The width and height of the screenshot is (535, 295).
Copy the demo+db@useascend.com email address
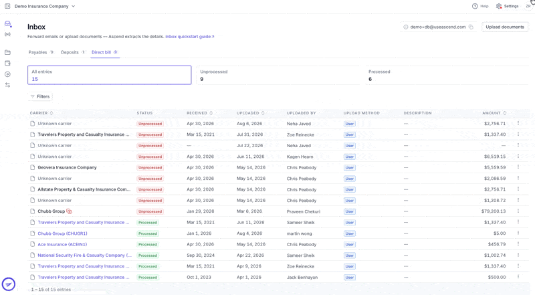(471, 27)
